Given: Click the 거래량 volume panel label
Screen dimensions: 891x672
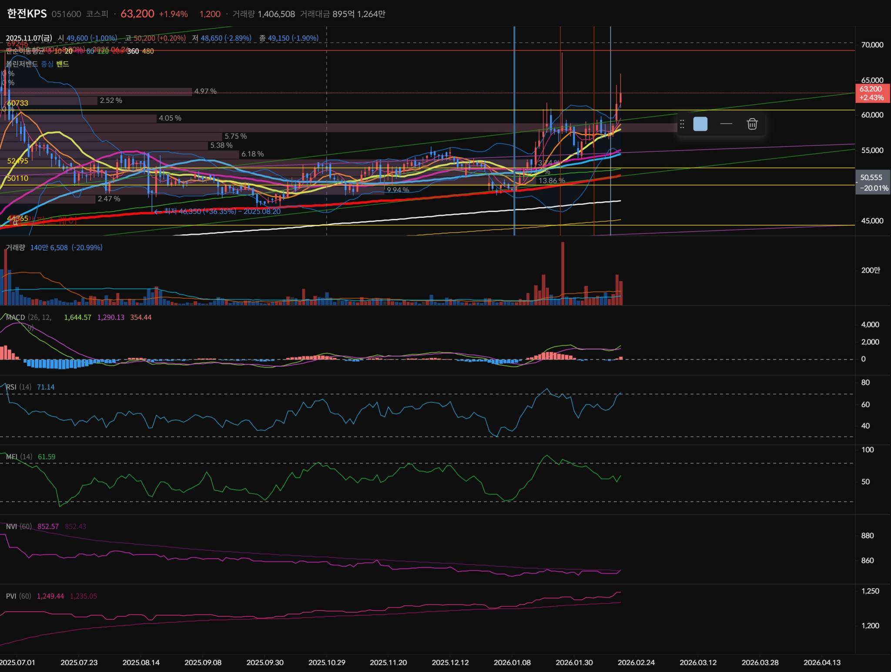Looking at the screenshot, I should pos(15,248).
